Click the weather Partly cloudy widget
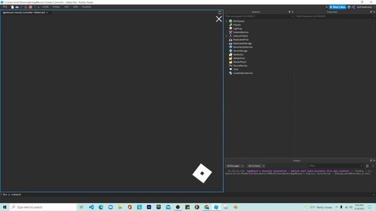376x211 pixels. 318,207
